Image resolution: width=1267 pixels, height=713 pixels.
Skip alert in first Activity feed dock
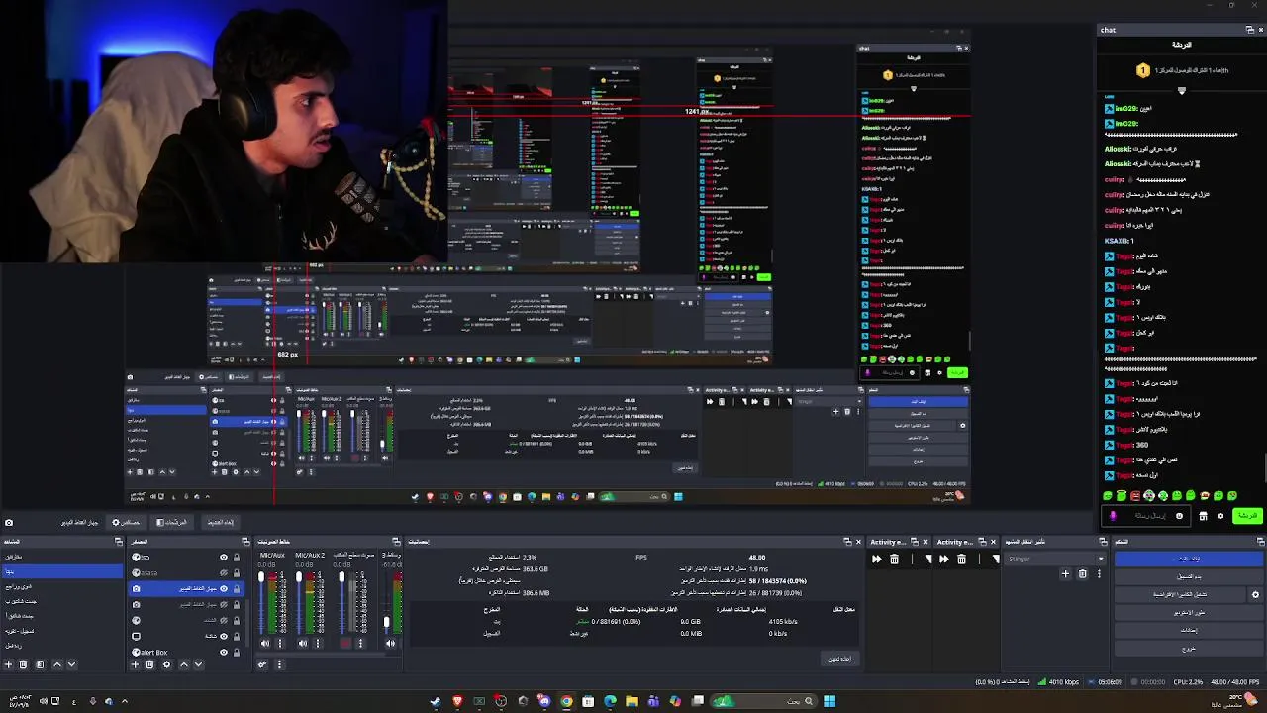click(877, 559)
